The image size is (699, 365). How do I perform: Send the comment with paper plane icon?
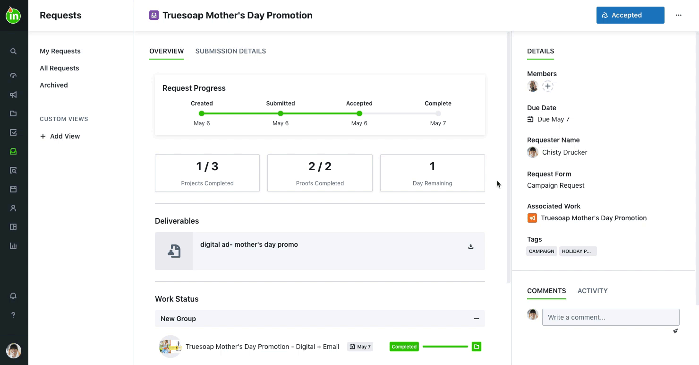tap(675, 331)
